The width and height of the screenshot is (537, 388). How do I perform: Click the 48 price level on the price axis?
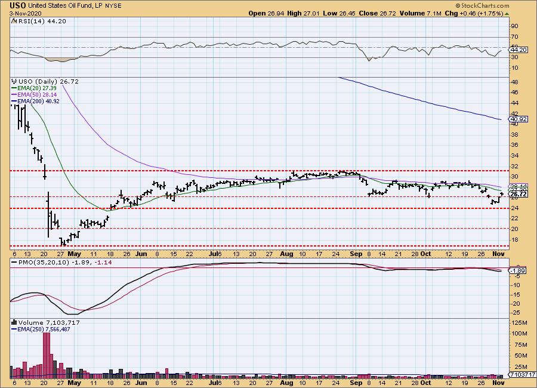[x=514, y=82]
